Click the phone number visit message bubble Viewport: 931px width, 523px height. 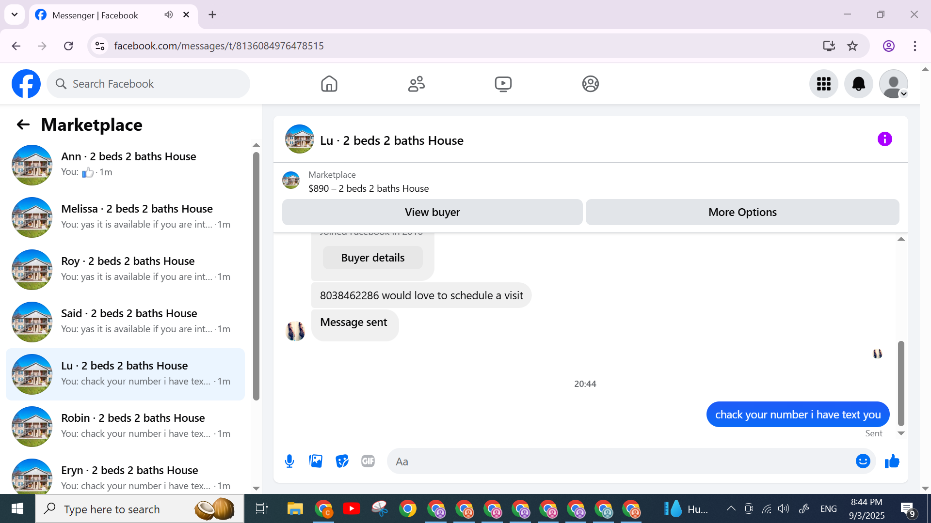point(421,295)
